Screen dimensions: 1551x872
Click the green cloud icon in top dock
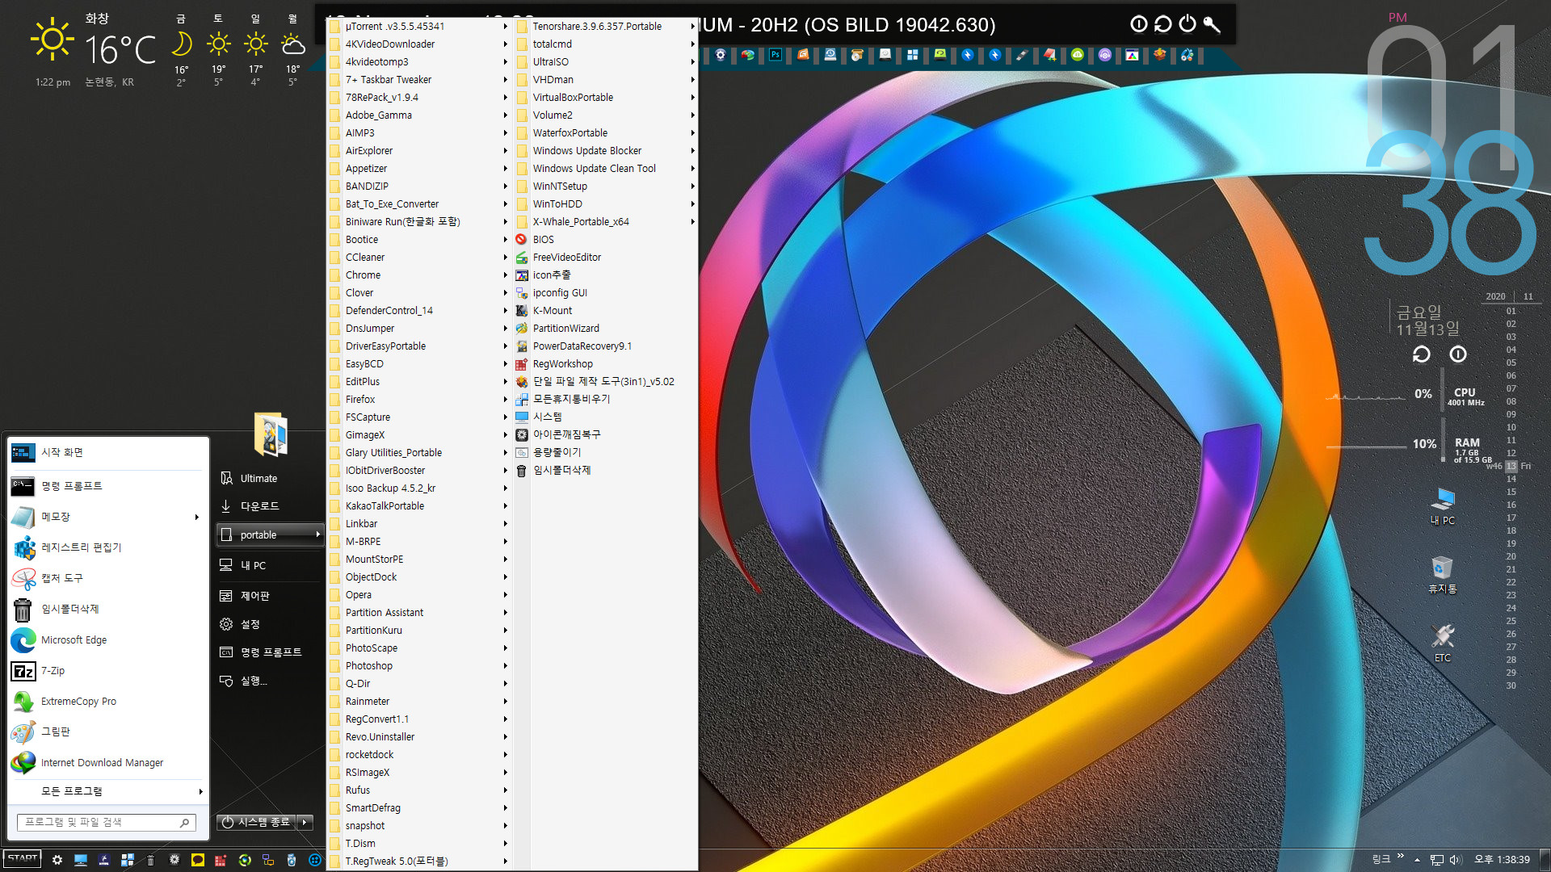(1077, 55)
